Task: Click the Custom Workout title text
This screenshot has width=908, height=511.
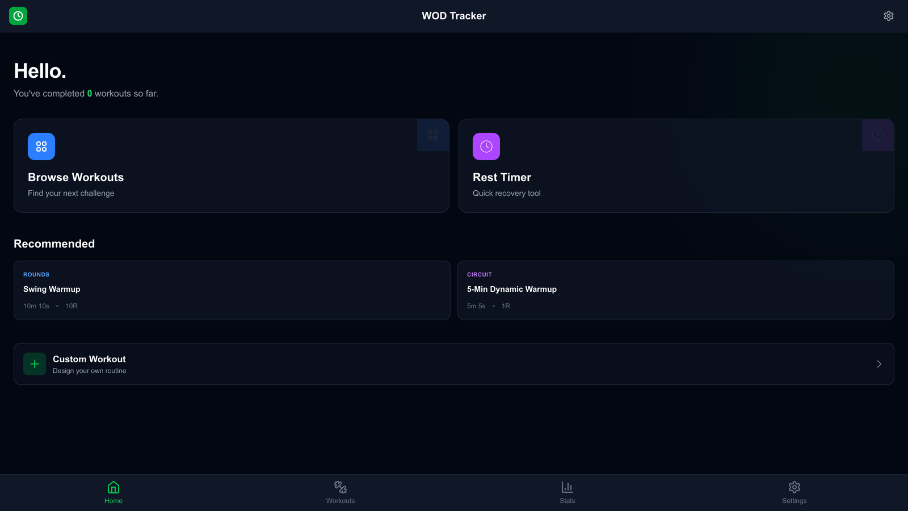Action: (89, 359)
